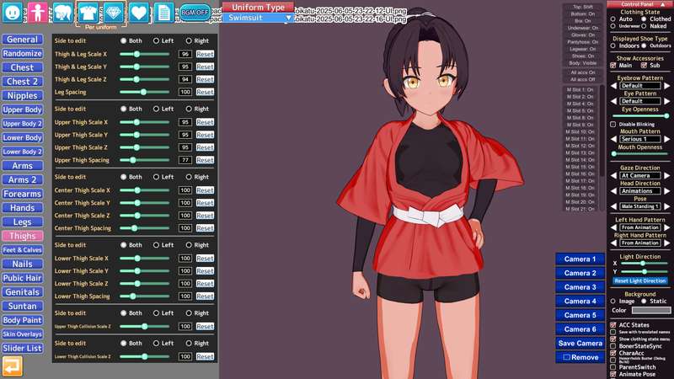Set Clothing State to Auto
The height and width of the screenshot is (379, 674).
[613, 19]
